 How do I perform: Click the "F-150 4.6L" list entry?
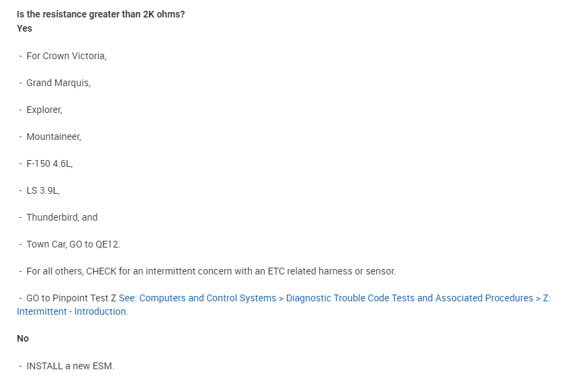(x=49, y=163)
